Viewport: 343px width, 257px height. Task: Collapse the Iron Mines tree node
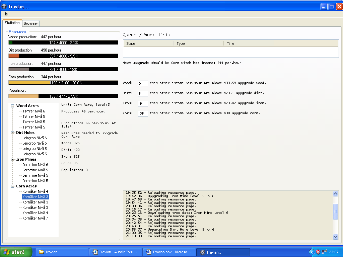click(x=13, y=160)
